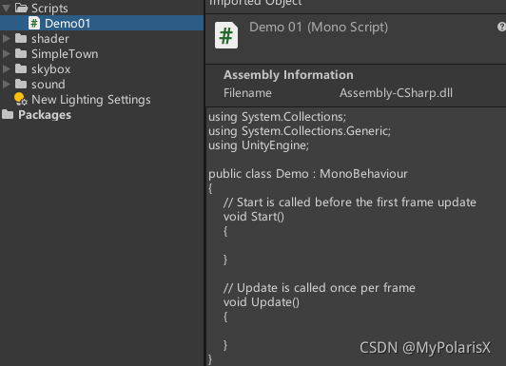Click the shader folder icon
506x366 pixels.
point(21,38)
